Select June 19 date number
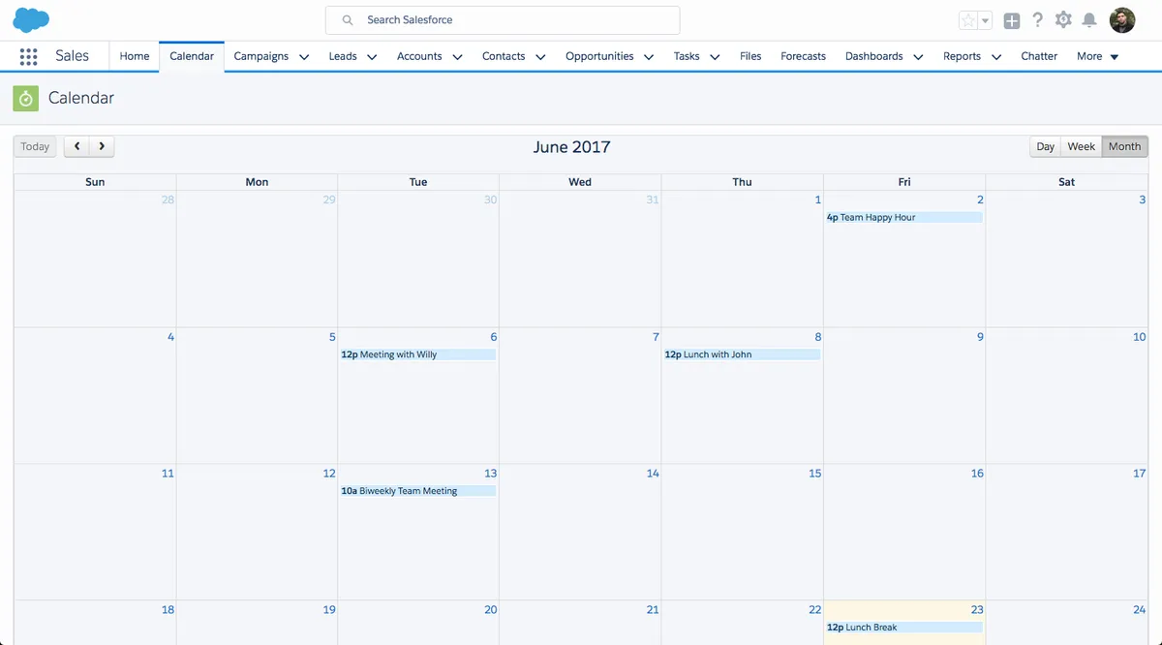Viewport: 1162px width, 645px height. pos(329,610)
